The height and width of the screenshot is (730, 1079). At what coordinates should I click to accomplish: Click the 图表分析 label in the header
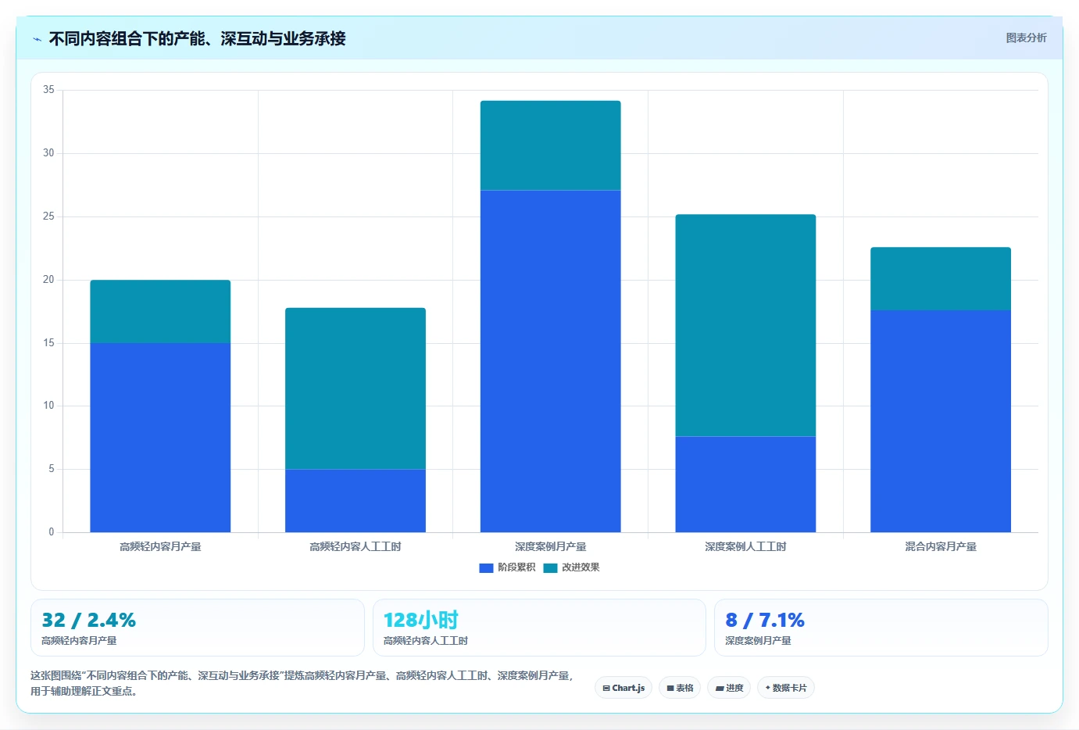[x=1026, y=38]
